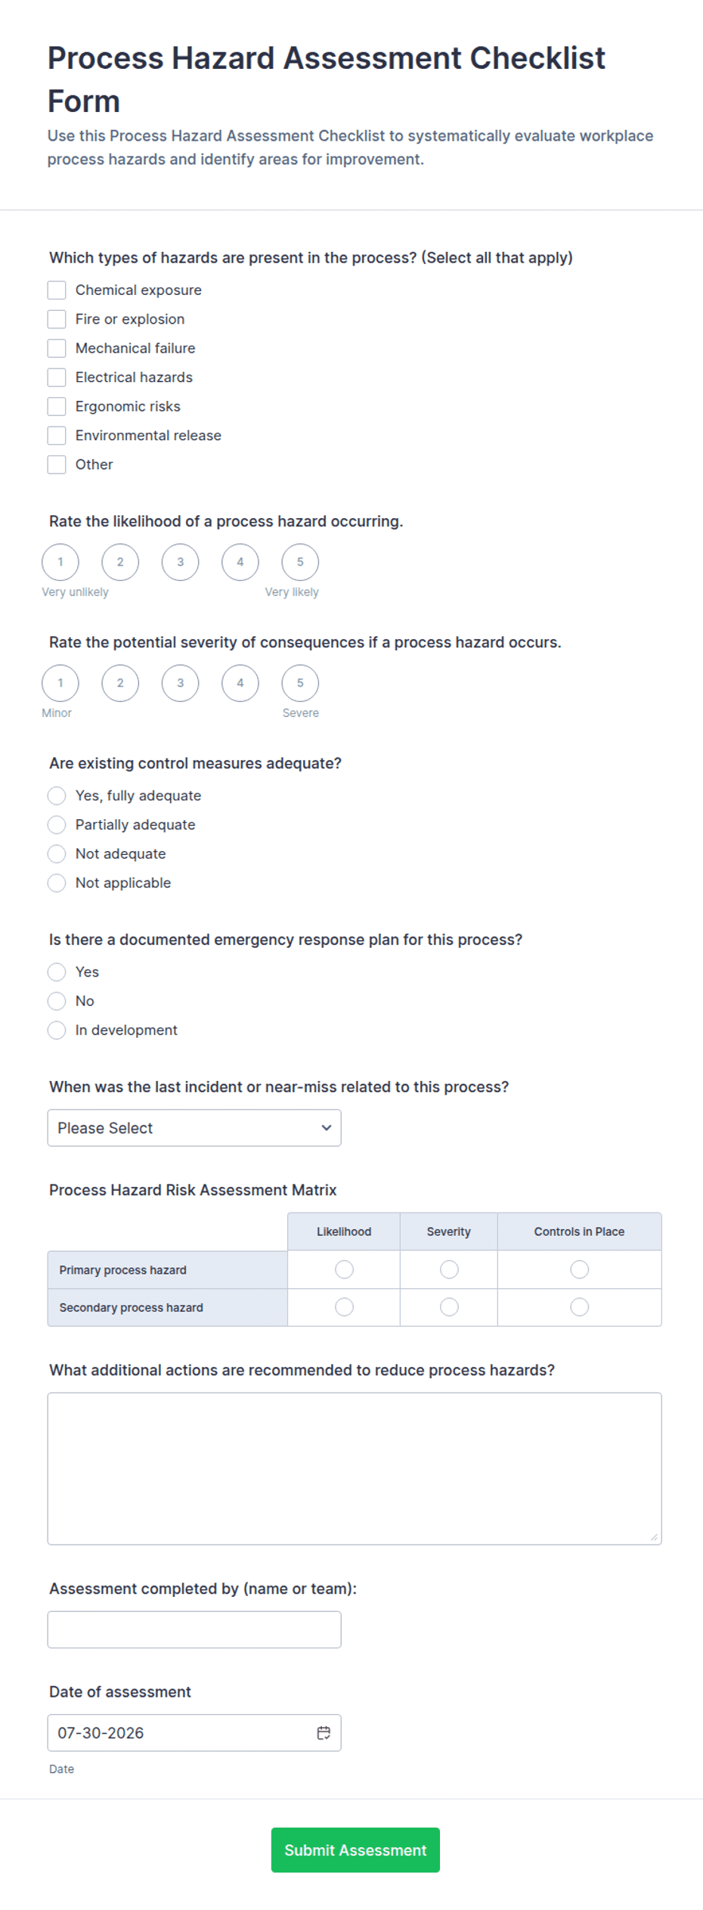Click the Date of assessment field
The width and height of the screenshot is (703, 1910).
click(194, 1732)
